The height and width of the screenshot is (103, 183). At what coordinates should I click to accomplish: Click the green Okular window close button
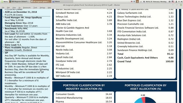point(181,5)
